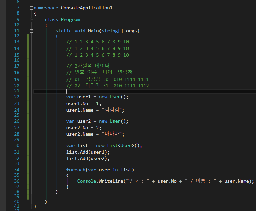Click the args parameter
Viewport: 256px width, 211px height.
coord(132,31)
